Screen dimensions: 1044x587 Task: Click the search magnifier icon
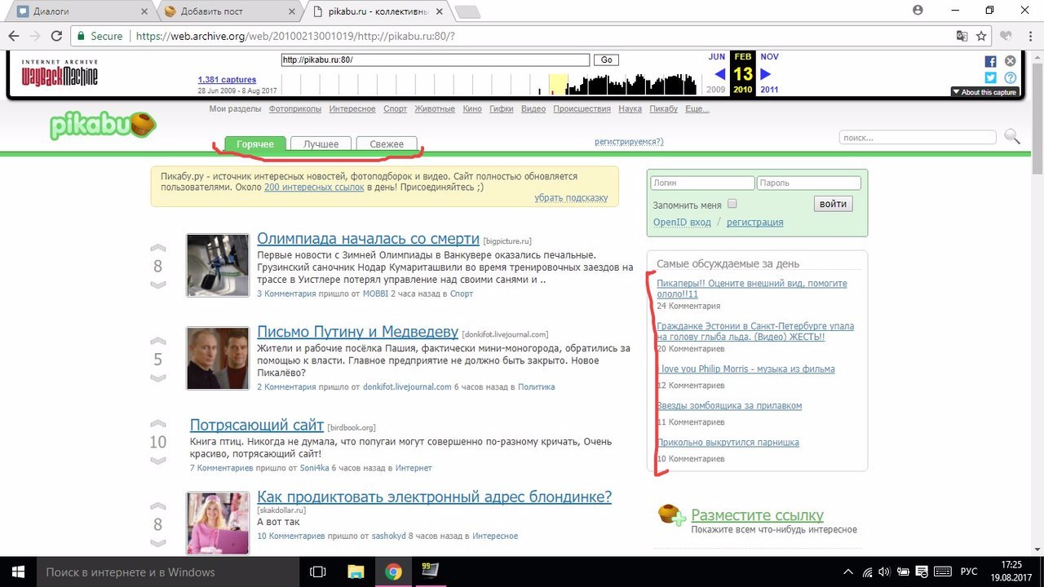tap(1012, 137)
